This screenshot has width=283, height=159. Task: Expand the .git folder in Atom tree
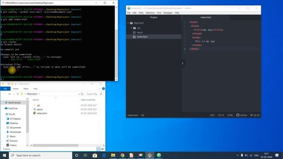pos(131,28)
